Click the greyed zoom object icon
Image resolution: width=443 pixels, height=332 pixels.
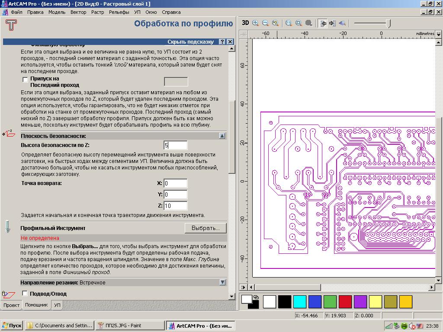pos(309,23)
